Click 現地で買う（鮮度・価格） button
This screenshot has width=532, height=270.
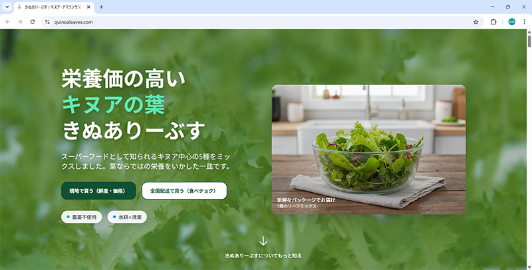(x=98, y=191)
